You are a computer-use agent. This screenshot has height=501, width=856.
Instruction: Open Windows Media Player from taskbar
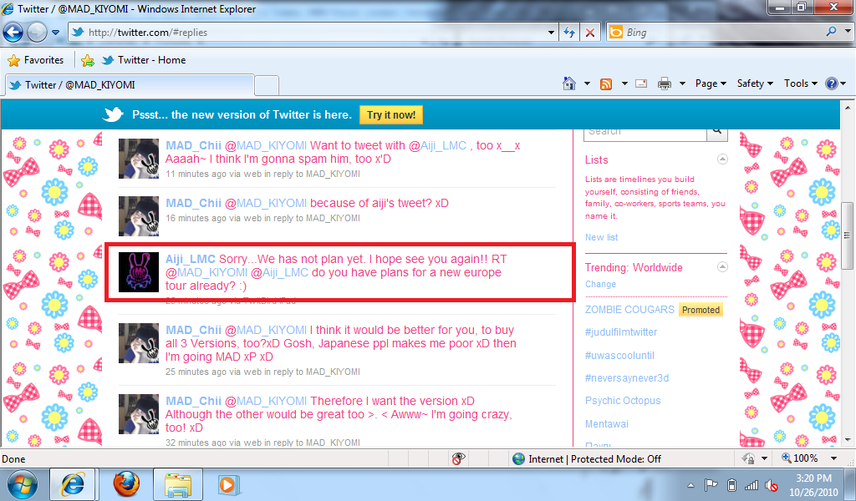(x=229, y=484)
